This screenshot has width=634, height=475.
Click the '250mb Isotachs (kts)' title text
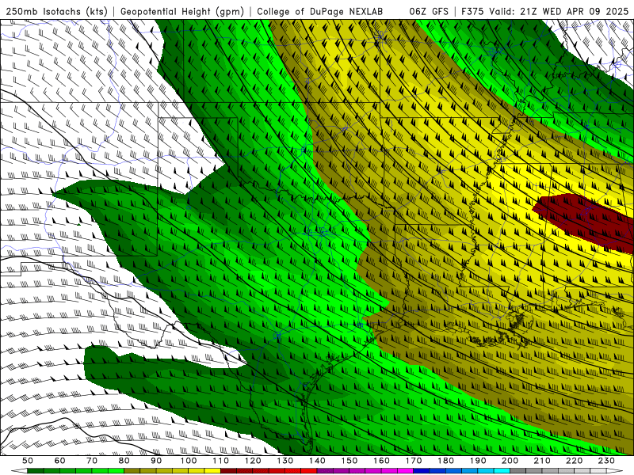click(56, 11)
